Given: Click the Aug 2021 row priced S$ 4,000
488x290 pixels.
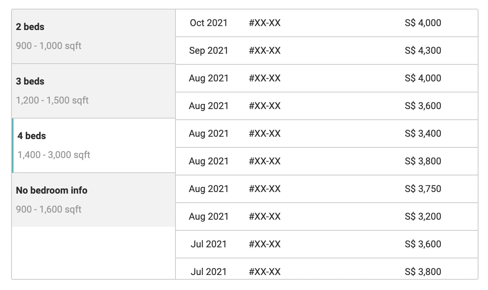Looking at the screenshot, I should coord(208,78).
